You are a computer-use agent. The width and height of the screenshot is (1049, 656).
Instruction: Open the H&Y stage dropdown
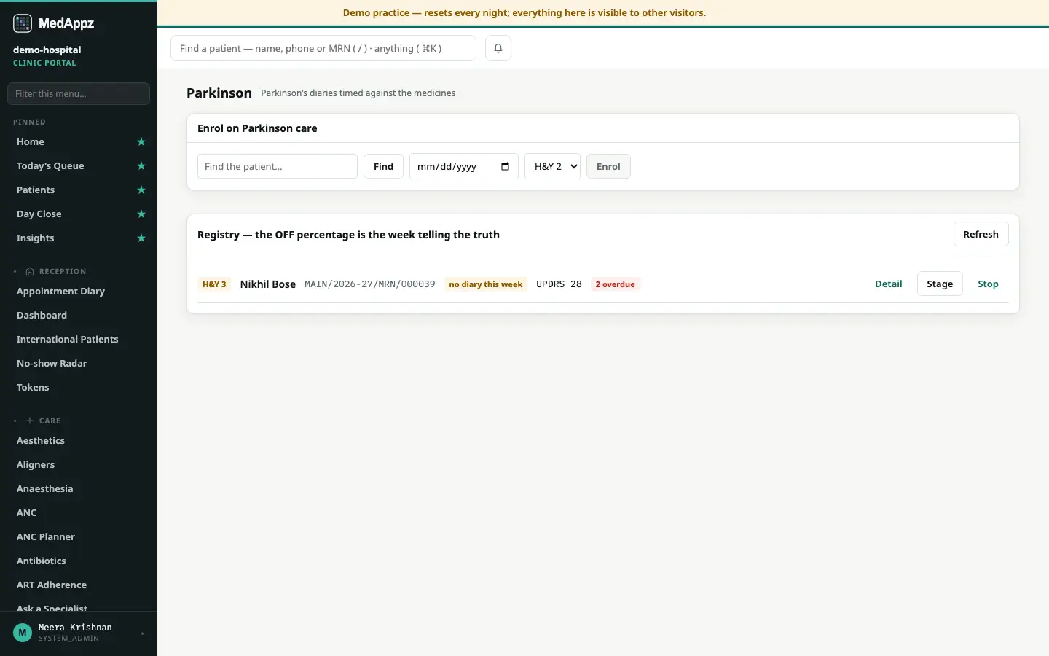point(552,166)
